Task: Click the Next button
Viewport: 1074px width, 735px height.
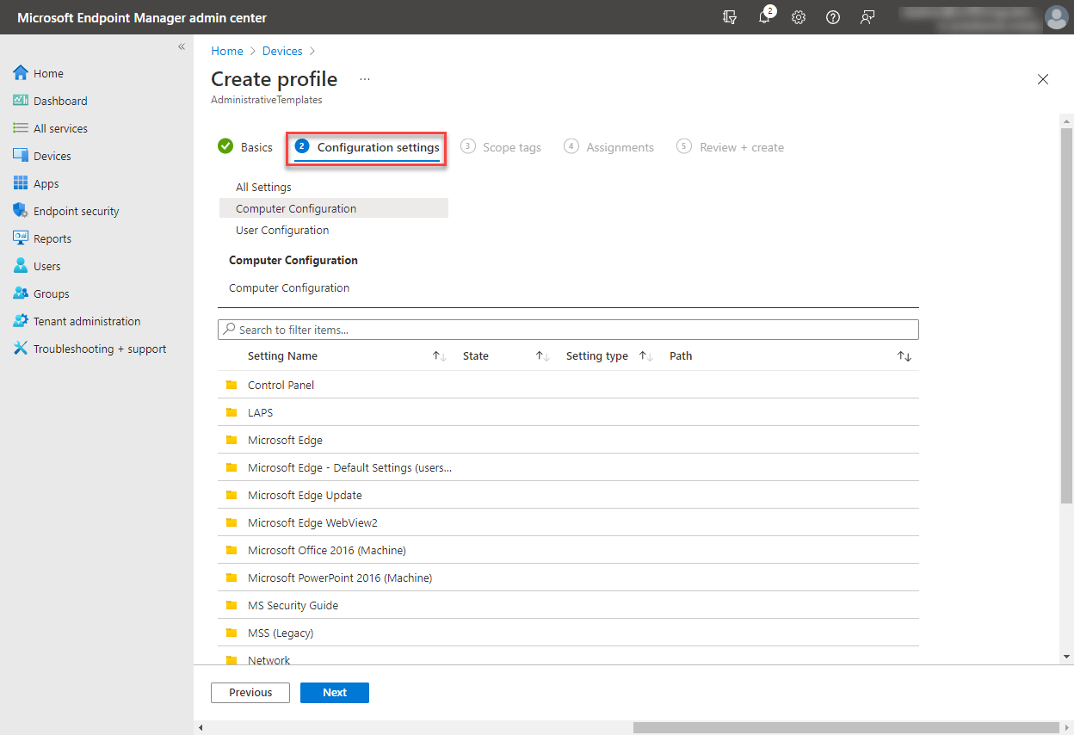Action: 335,692
